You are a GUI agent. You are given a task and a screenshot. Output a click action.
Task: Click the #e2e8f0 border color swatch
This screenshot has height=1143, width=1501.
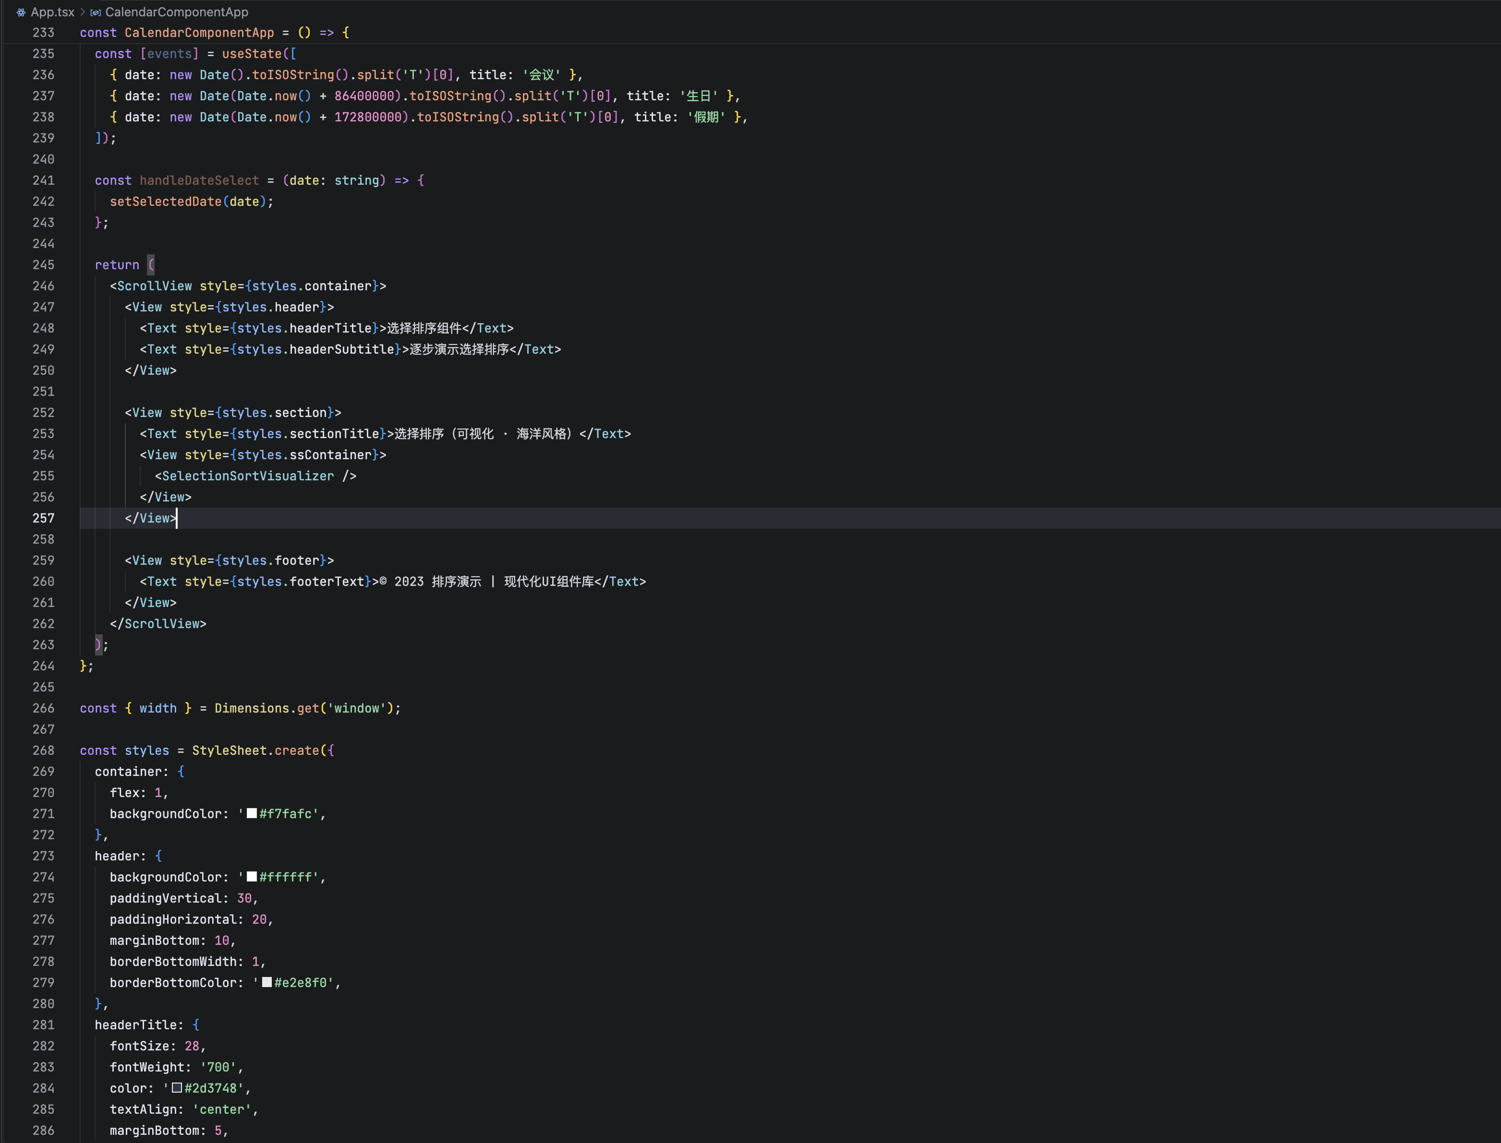coord(267,982)
